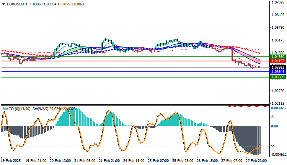Select the 1.02730 price scale value
The width and height of the screenshot is (287, 165).
pos(278,91)
